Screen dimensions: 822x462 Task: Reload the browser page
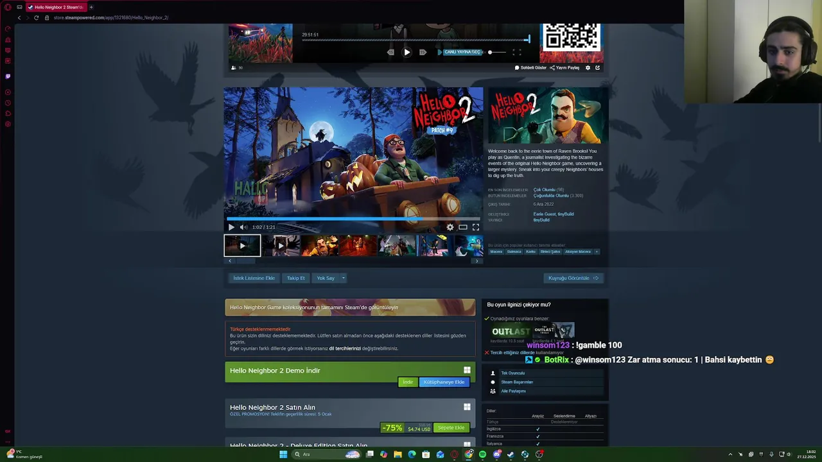coord(36,17)
